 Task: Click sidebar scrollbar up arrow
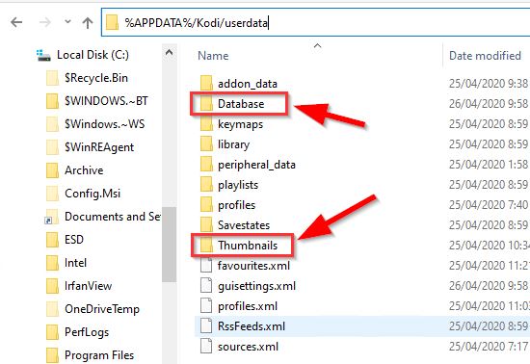tap(169, 52)
